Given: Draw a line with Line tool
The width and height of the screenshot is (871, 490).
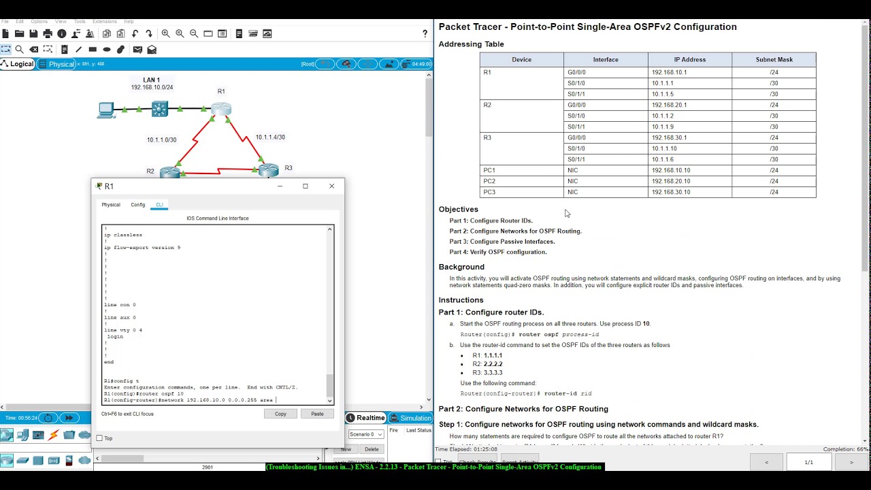Looking at the screenshot, I should click(x=78, y=49).
